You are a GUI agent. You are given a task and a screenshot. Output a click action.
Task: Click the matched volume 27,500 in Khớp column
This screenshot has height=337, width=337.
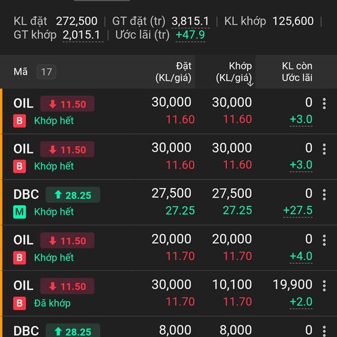232,193
